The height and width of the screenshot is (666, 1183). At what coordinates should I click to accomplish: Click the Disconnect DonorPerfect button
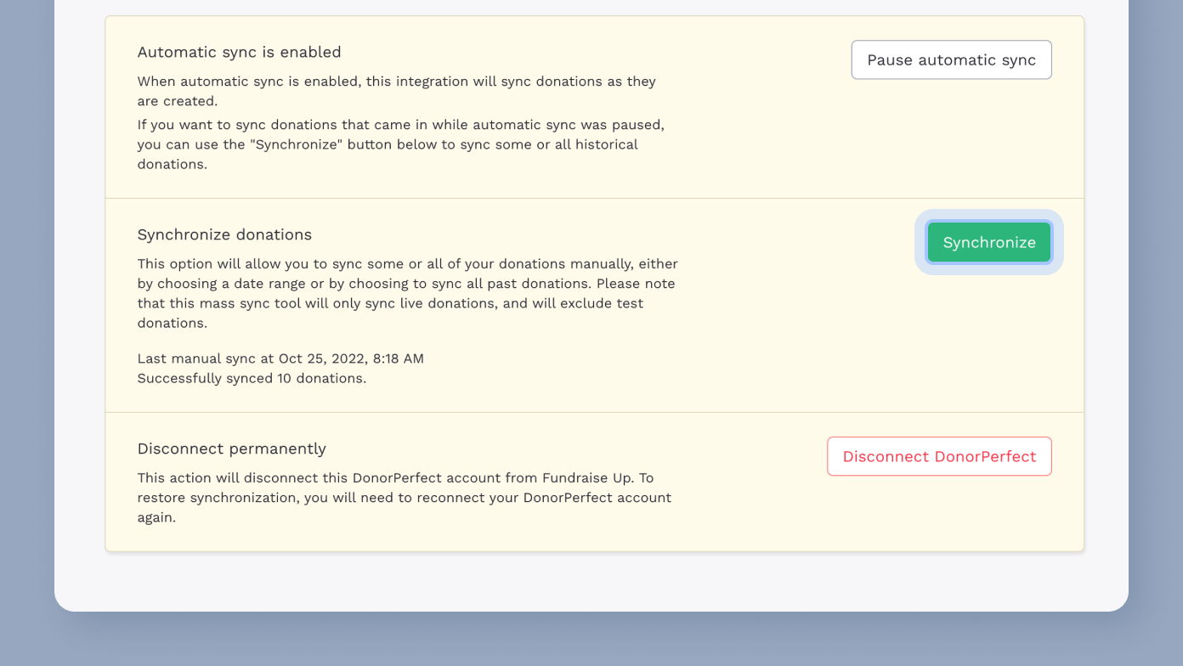point(939,456)
